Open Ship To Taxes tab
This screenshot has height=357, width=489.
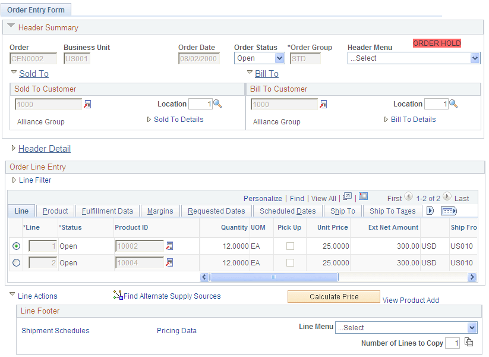[x=392, y=211]
